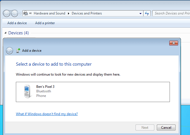Click the Explorer forward navigation button

pos(14,13)
